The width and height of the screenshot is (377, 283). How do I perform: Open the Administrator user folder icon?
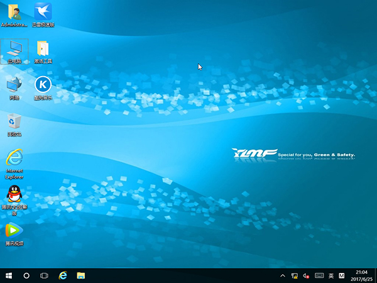[x=14, y=12]
